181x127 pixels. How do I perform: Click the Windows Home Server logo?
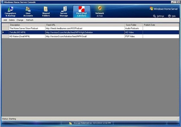[163, 9]
